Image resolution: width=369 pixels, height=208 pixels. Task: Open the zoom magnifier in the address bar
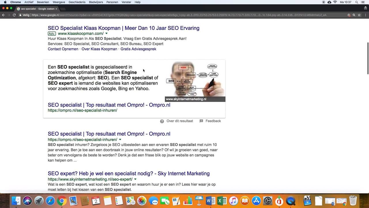click(354, 15)
